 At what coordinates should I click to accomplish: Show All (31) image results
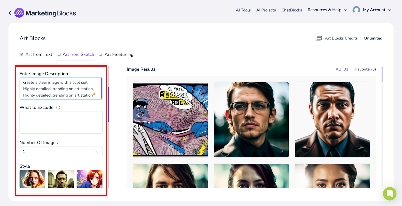click(x=342, y=69)
